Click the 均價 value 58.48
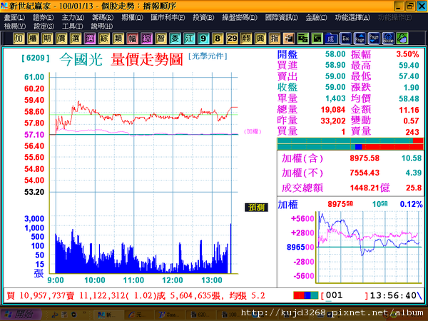Image resolution: width=428 pixels, height=321 pixels. 409,99
